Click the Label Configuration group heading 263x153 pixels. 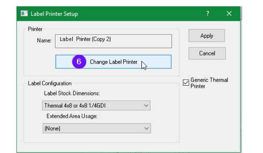coord(50,84)
